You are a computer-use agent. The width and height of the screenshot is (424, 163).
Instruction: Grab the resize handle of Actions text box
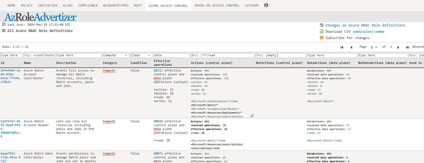[252, 115]
